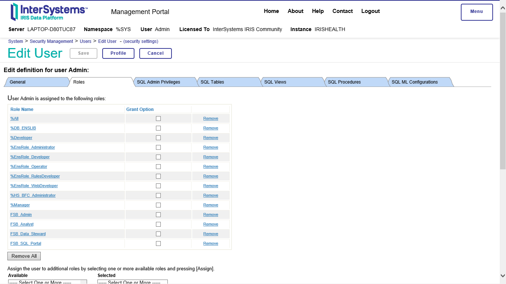This screenshot has height=284, width=506.
Task: Open the FSB_Admin role link
Action: point(21,214)
